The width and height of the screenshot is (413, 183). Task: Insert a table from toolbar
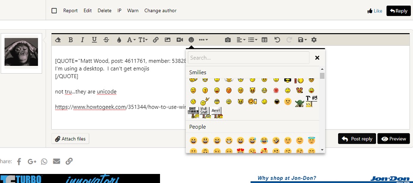pos(265,40)
